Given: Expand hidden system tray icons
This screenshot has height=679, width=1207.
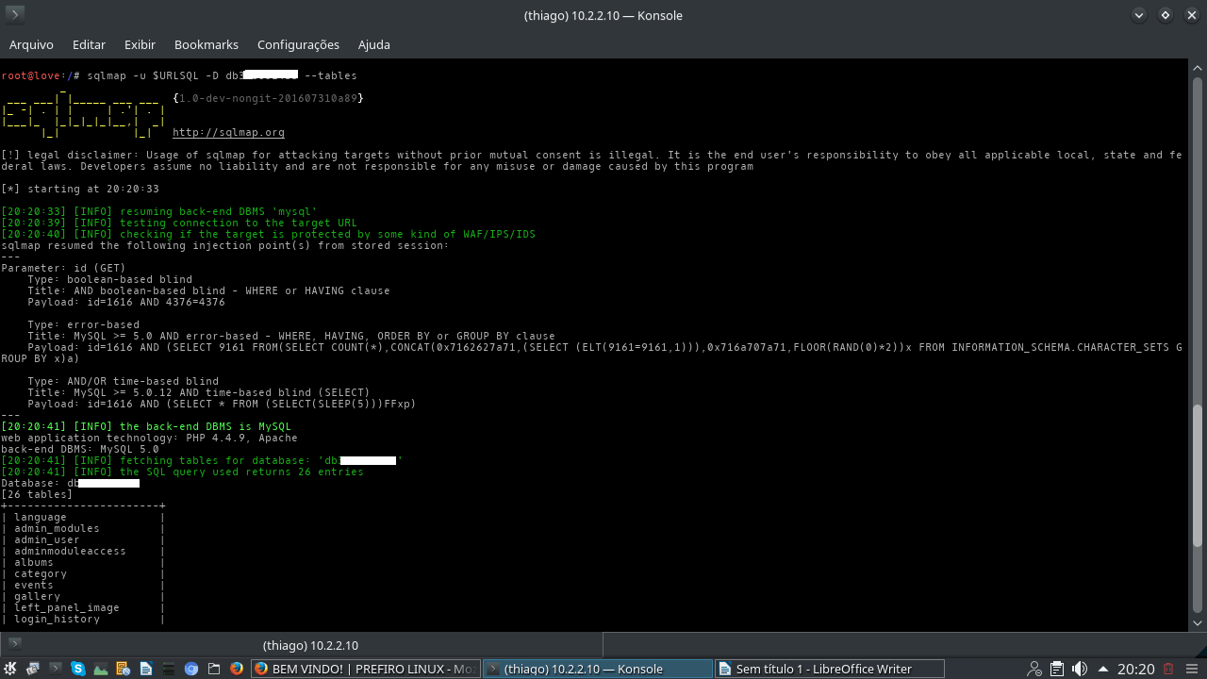Looking at the screenshot, I should tap(1103, 670).
